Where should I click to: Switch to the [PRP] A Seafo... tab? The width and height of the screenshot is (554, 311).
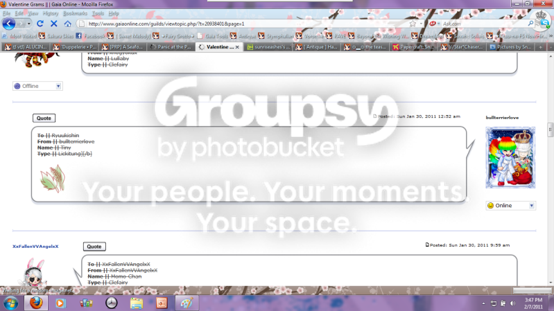tap(123, 47)
